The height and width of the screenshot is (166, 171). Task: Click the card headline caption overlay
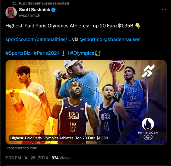click(59, 138)
